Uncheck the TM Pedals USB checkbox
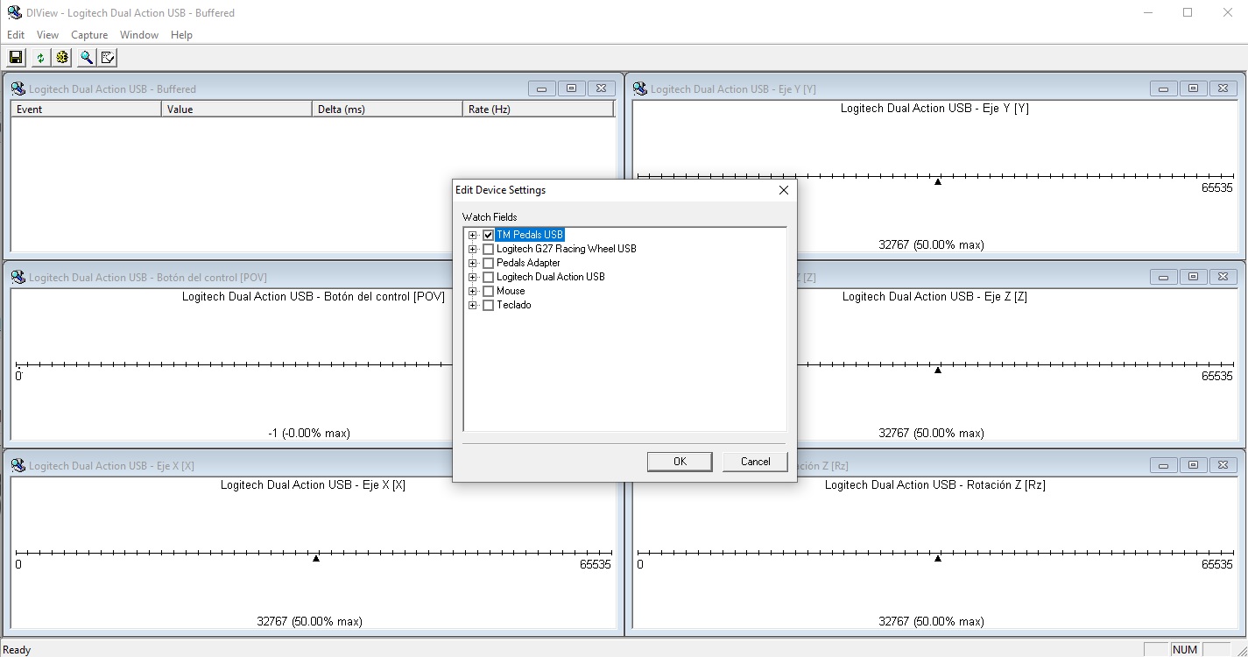The height and width of the screenshot is (657, 1248). tap(489, 235)
